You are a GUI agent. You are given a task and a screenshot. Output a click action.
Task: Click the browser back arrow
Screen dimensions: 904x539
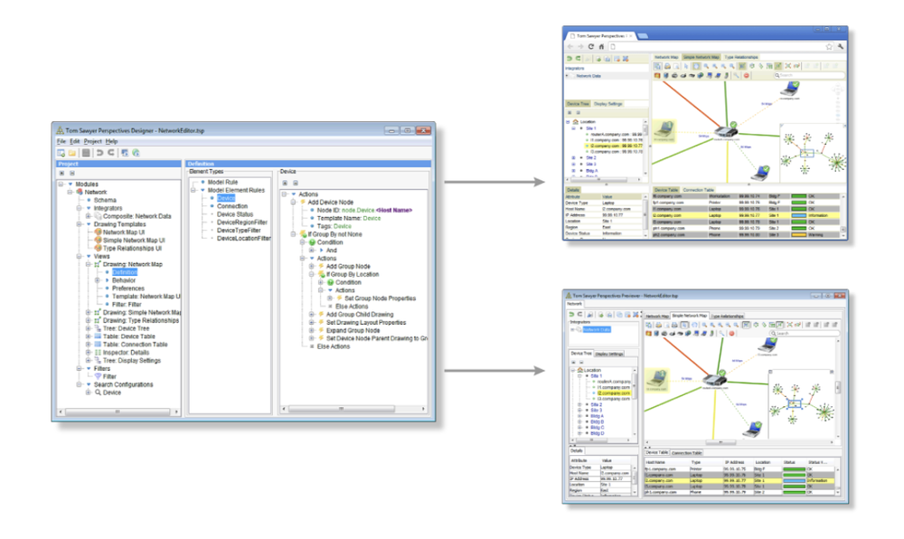click(570, 47)
